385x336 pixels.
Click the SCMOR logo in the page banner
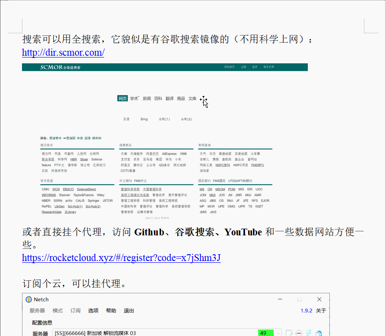pyautogui.click(x=60, y=67)
